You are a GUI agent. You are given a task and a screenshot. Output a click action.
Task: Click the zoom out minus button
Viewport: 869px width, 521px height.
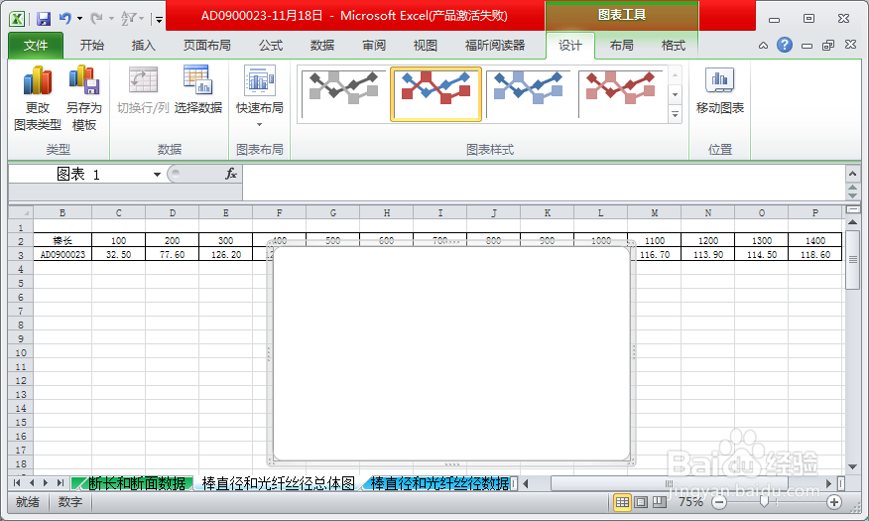coord(719,502)
